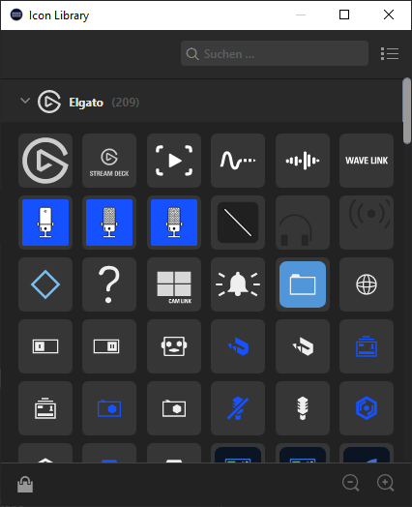Screen dimensions: 412x507
Task: Choose the question mark icon
Action: 109,284
